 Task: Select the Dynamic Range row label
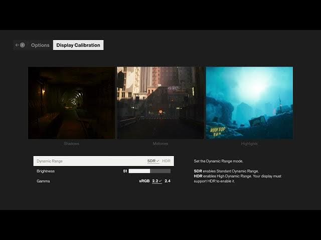[x=50, y=161]
